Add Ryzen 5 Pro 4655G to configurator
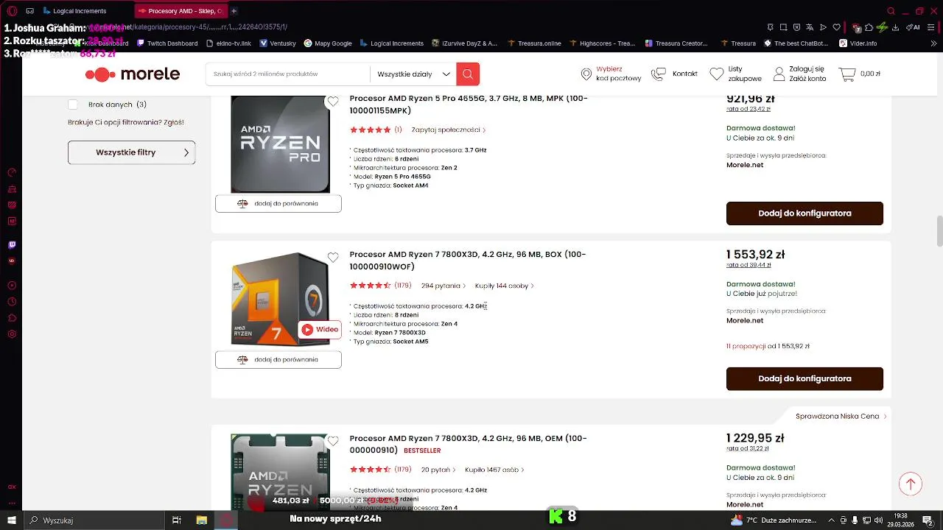 pyautogui.click(x=804, y=213)
